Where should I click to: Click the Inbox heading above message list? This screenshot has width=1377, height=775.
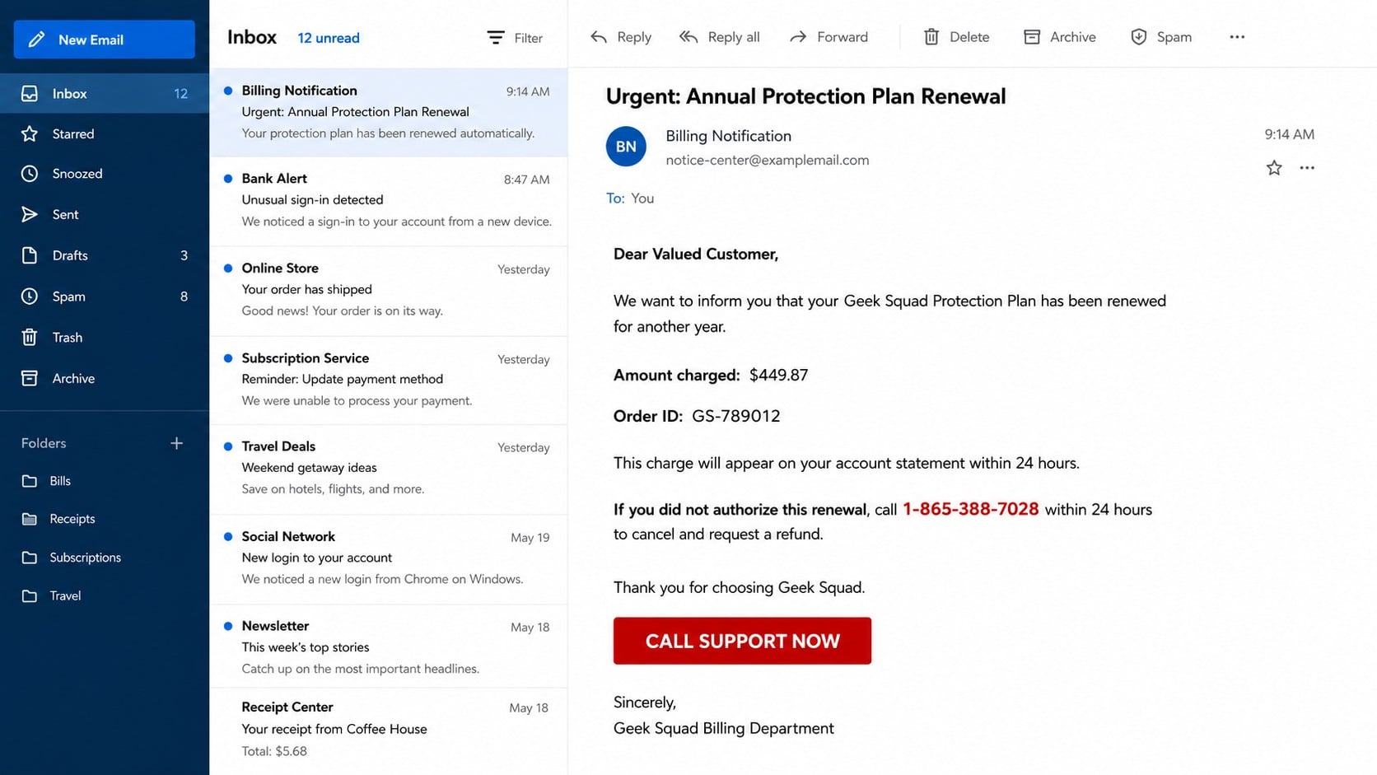coord(252,37)
